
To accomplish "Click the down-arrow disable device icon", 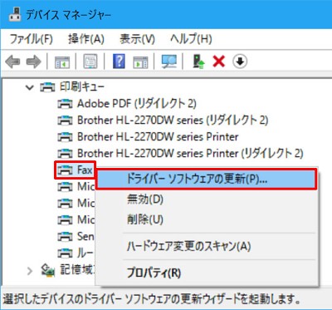I will tap(240, 62).
